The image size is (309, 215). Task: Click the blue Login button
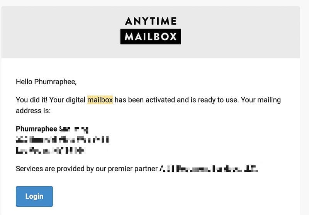pos(34,196)
